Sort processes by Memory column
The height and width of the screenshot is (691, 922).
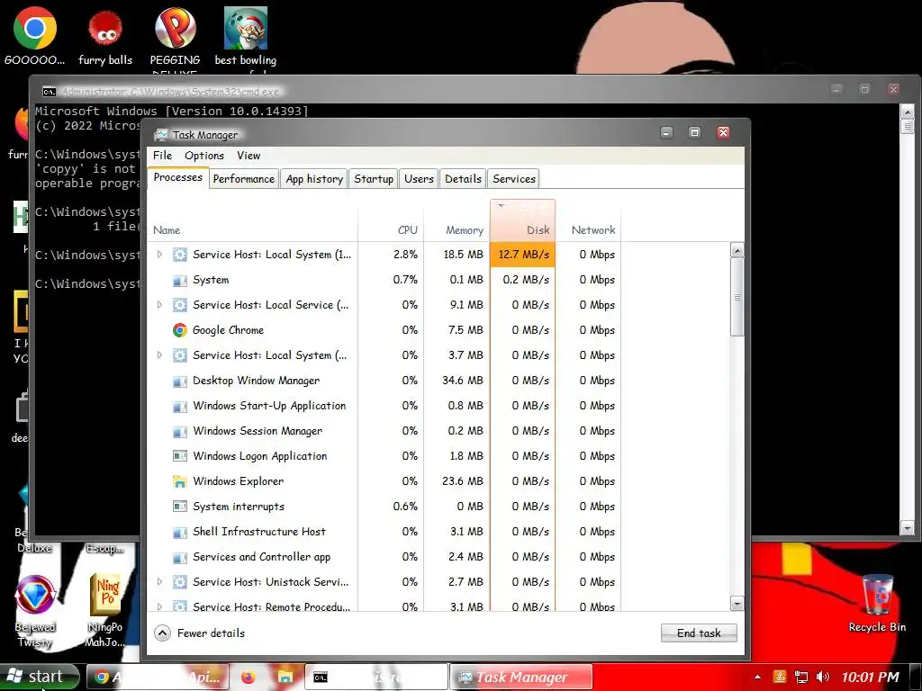(456, 220)
